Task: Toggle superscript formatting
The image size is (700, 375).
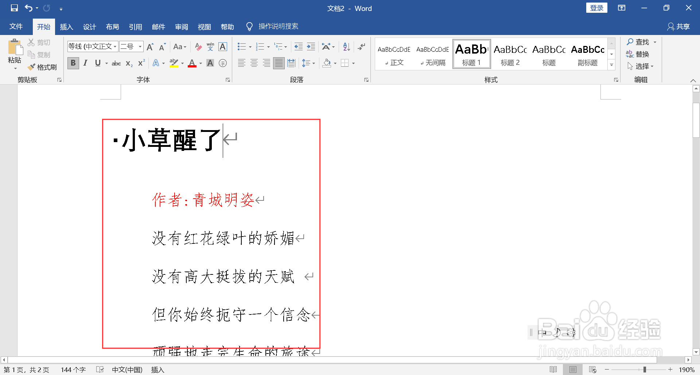Action: 141,63
